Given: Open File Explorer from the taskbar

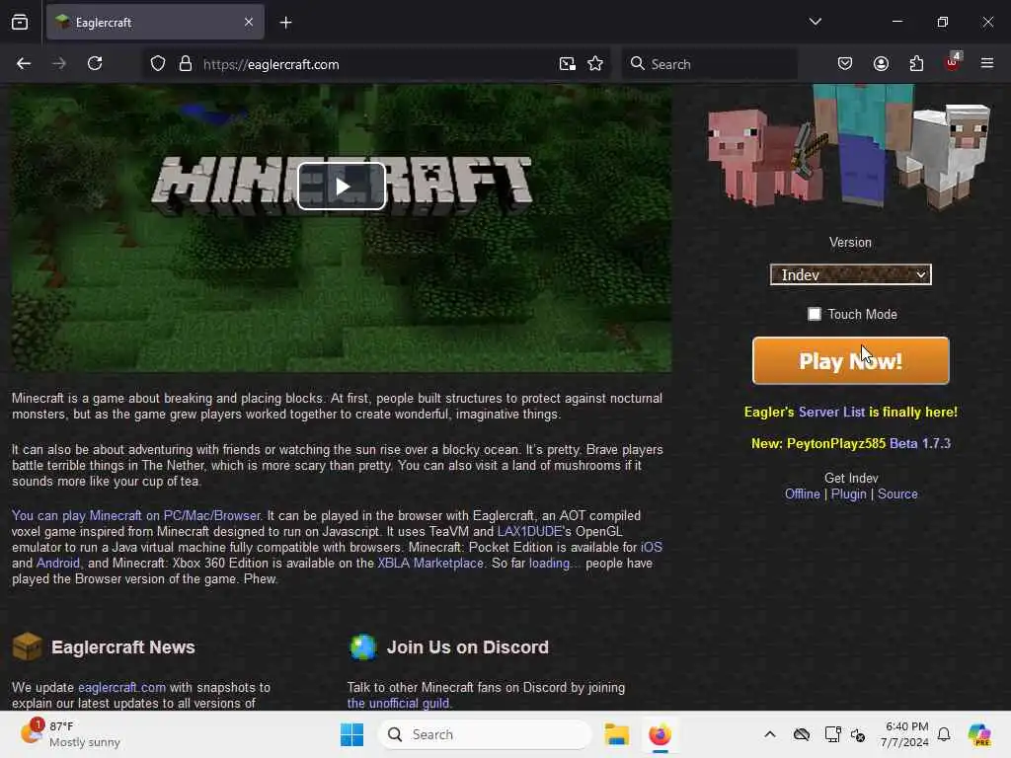Looking at the screenshot, I should point(616,734).
